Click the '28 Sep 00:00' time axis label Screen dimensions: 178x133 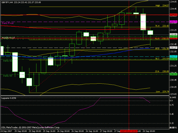click(x=149, y=131)
